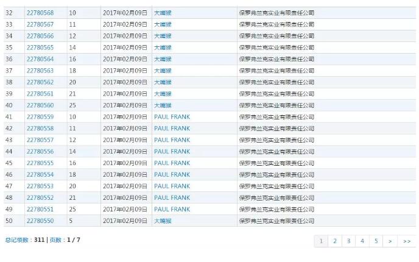The image size is (419, 262).
Task: Open registration number 22780552 link
Action: coord(40,197)
